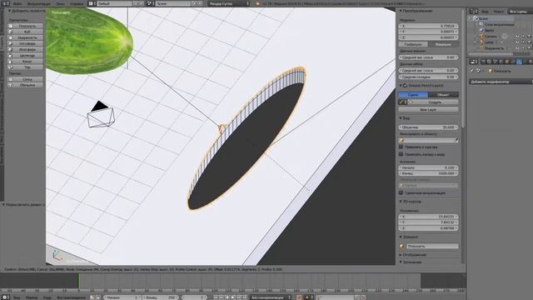Add a Конус (cone) primitive

(26, 61)
